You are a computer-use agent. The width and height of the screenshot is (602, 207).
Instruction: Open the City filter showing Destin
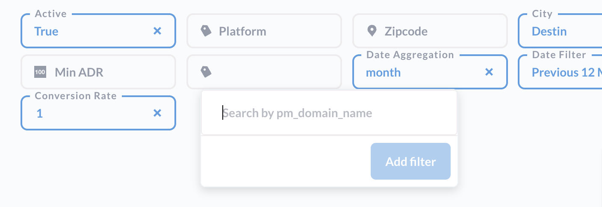(560, 31)
